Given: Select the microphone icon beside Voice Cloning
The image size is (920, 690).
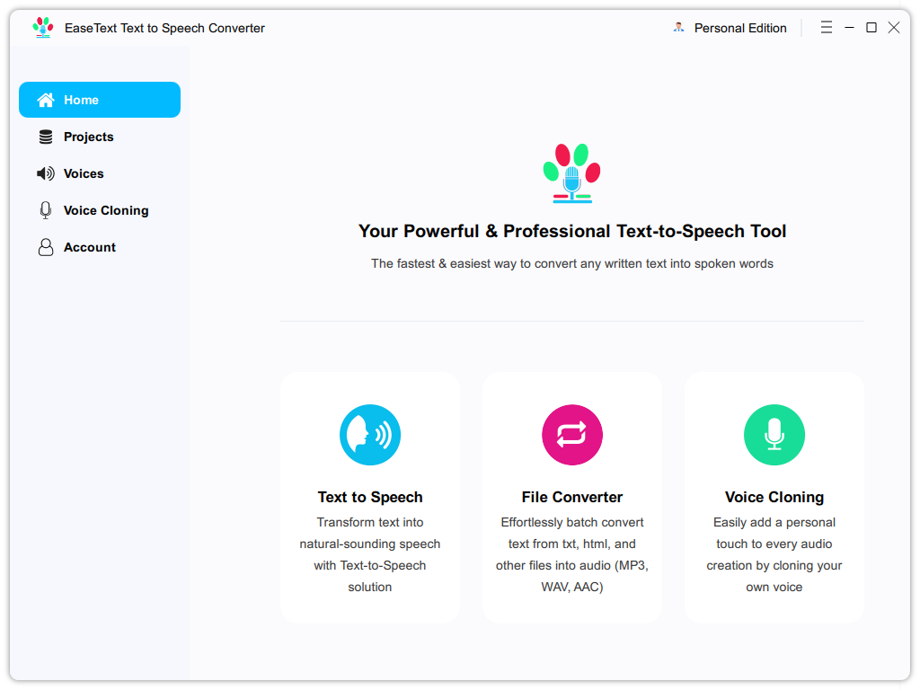Looking at the screenshot, I should (x=44, y=210).
